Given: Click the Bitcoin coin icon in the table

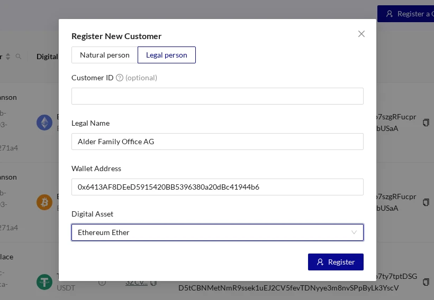Looking at the screenshot, I should pyautogui.click(x=44, y=202).
